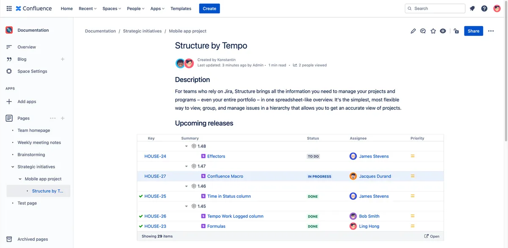The height and width of the screenshot is (248, 508).
Task: Open Space Settings in sidebar
Action: (x=32, y=71)
